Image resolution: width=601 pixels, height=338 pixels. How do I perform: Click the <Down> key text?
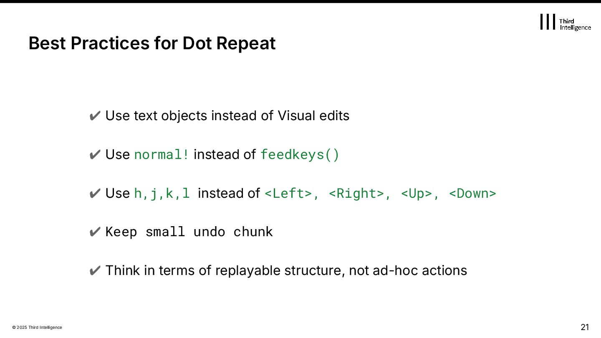point(472,194)
